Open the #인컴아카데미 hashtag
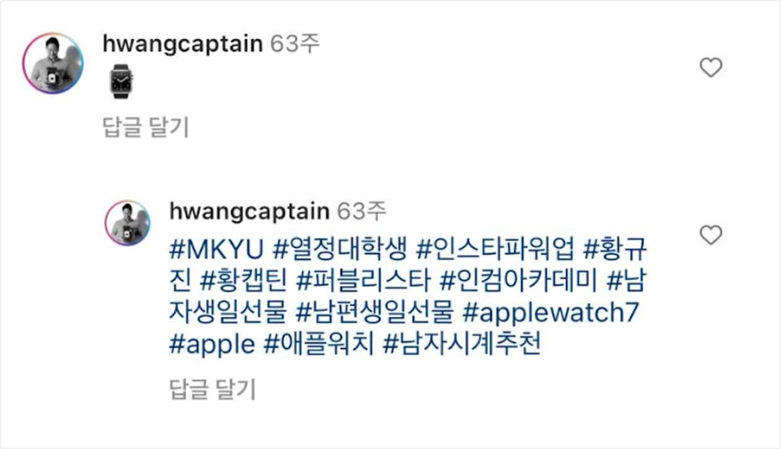The width and height of the screenshot is (781, 449). tap(518, 281)
